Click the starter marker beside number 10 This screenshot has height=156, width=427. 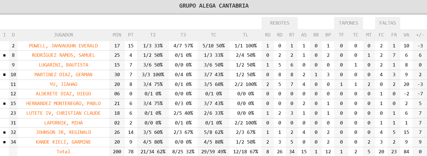pos(4,75)
